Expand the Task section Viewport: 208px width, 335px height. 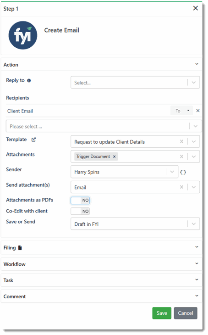(102, 280)
